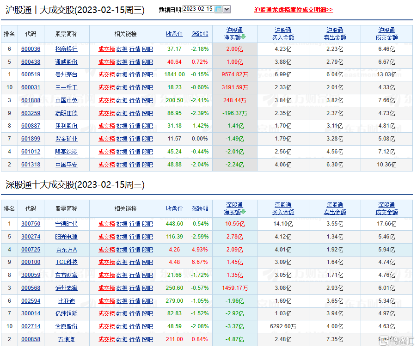Expand the data date dropdown arrow
This screenshot has height=349, width=417.
[227, 9]
